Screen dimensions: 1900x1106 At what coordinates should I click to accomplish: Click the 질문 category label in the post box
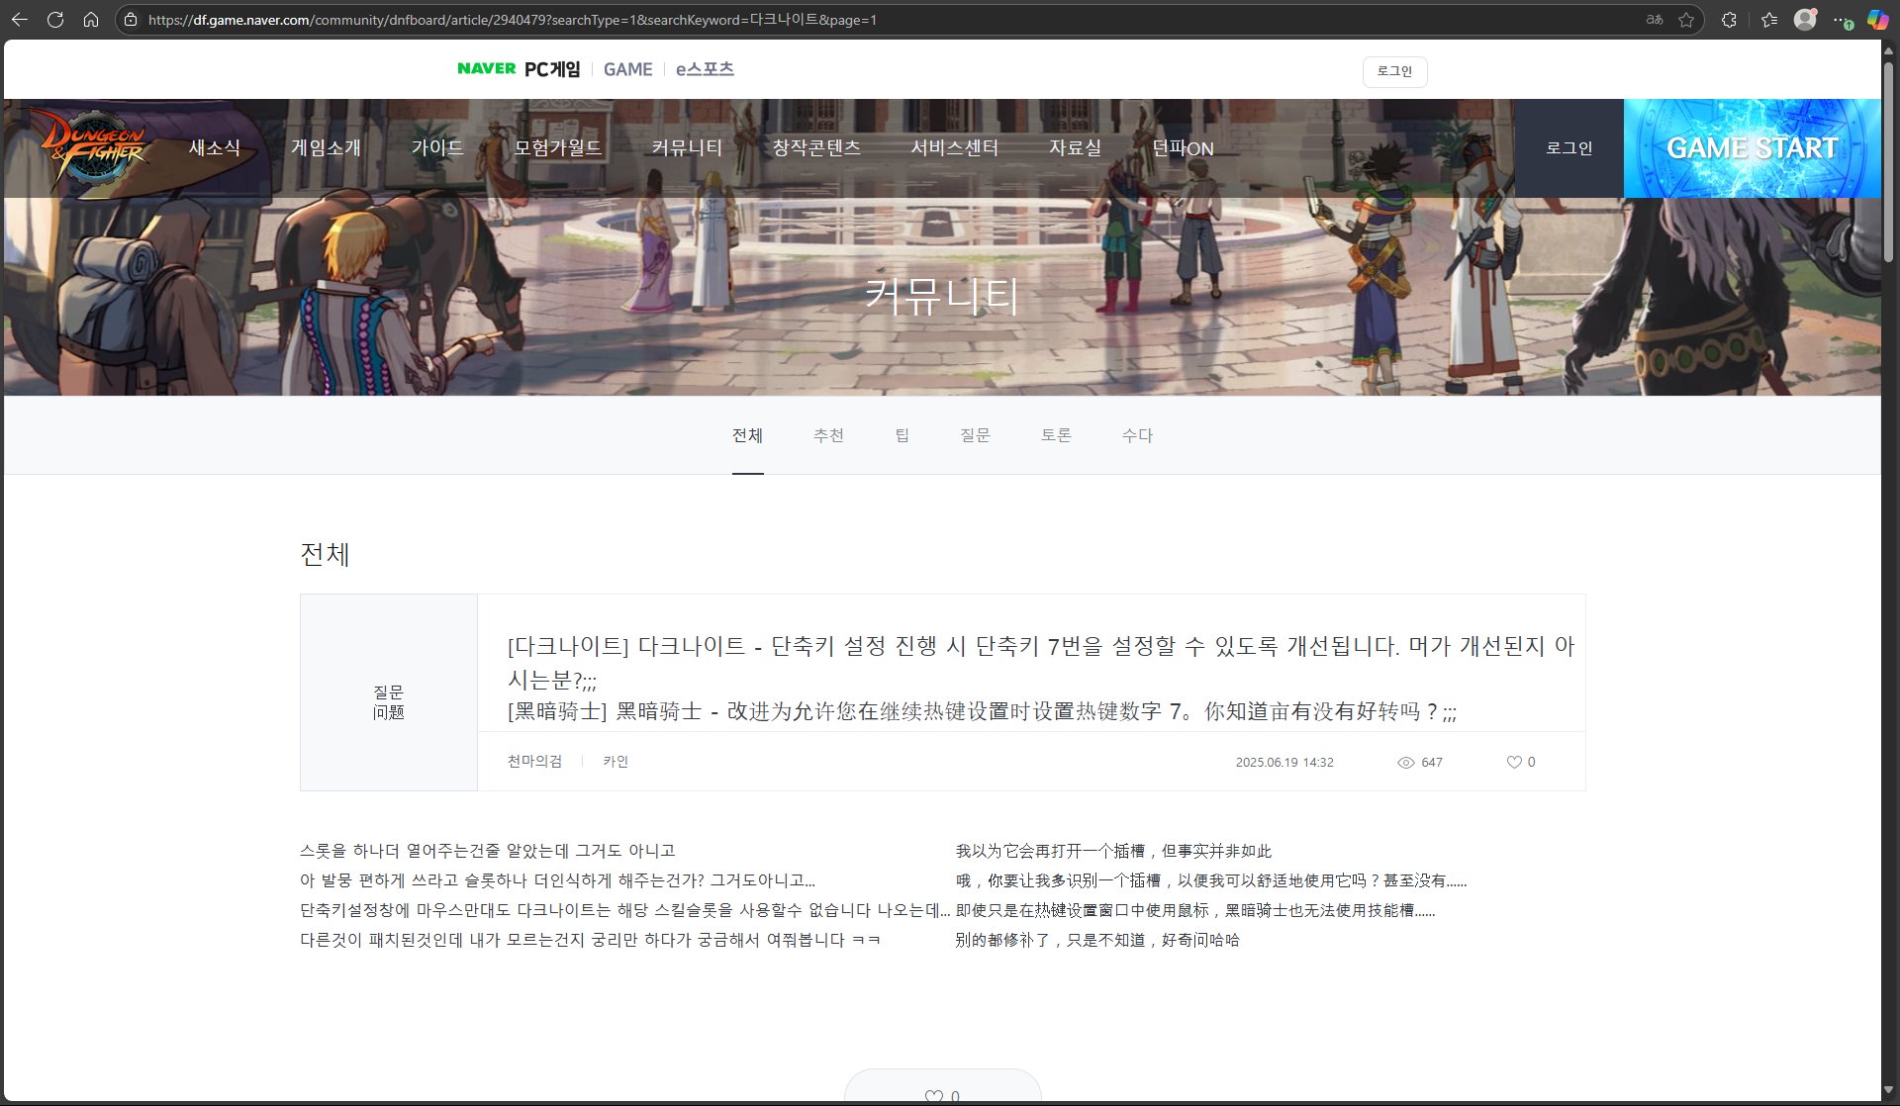pos(388,692)
